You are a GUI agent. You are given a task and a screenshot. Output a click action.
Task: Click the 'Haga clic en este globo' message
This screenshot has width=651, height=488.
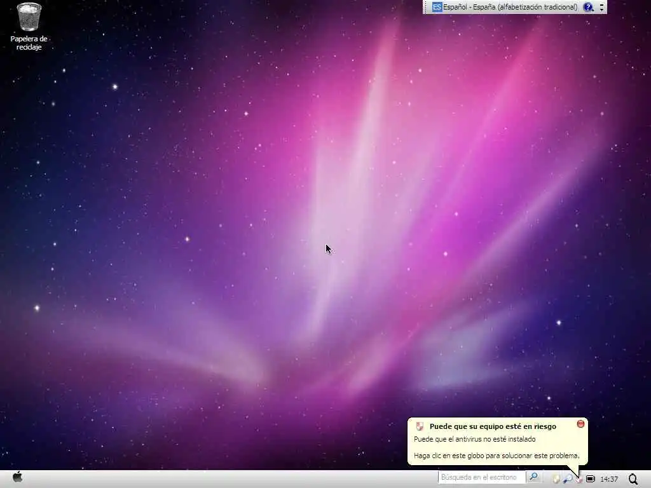click(497, 456)
